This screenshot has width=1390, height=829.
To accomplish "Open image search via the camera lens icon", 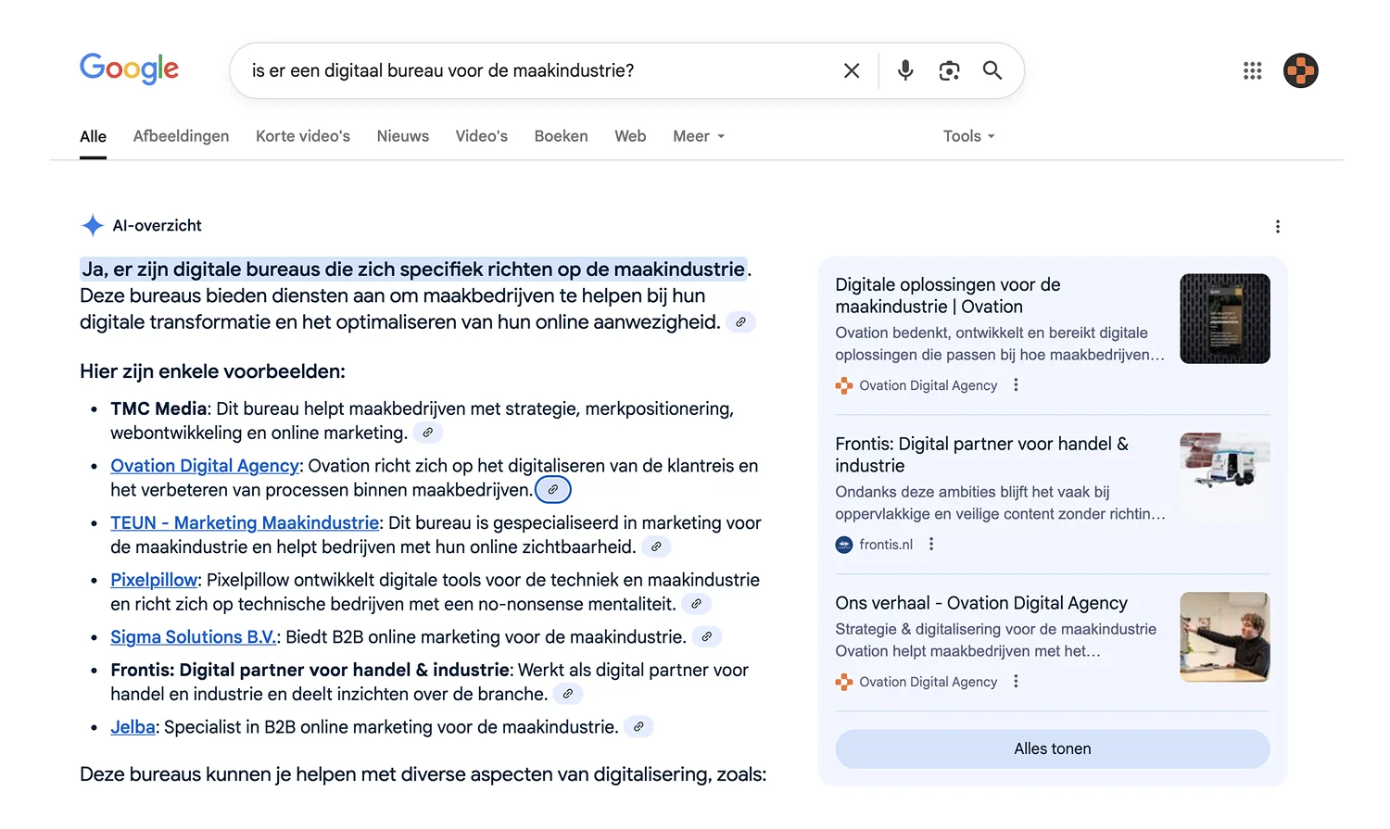I will pos(949,70).
